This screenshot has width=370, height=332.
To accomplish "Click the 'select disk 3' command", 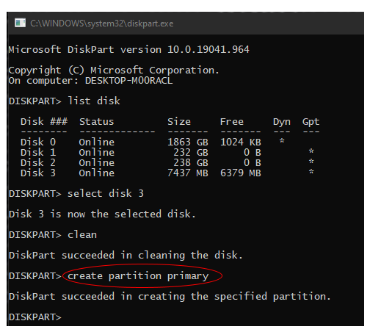I will click(x=106, y=193).
